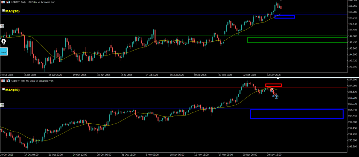Click the small panel icon below MA1(20) in the Daily chart

click(x=2, y=26)
